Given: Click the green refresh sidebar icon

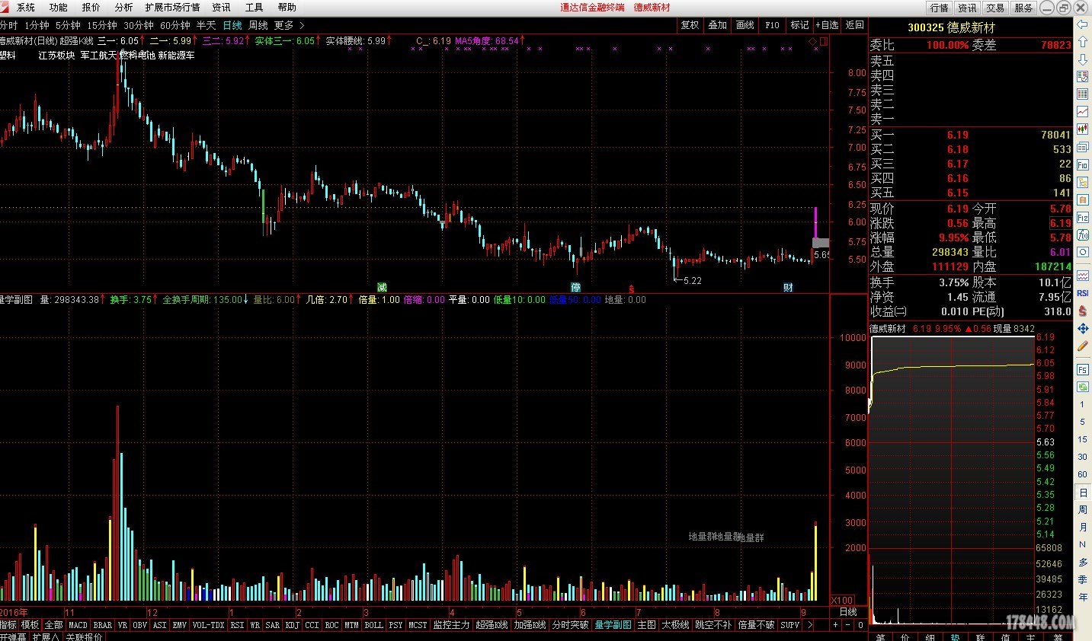Looking at the screenshot, I should 1083,387.
